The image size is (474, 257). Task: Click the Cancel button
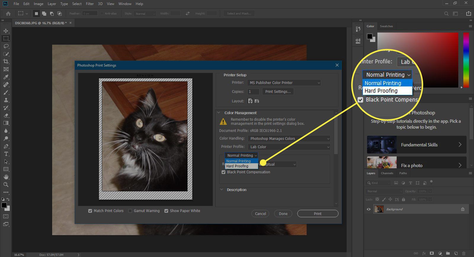[x=260, y=214]
